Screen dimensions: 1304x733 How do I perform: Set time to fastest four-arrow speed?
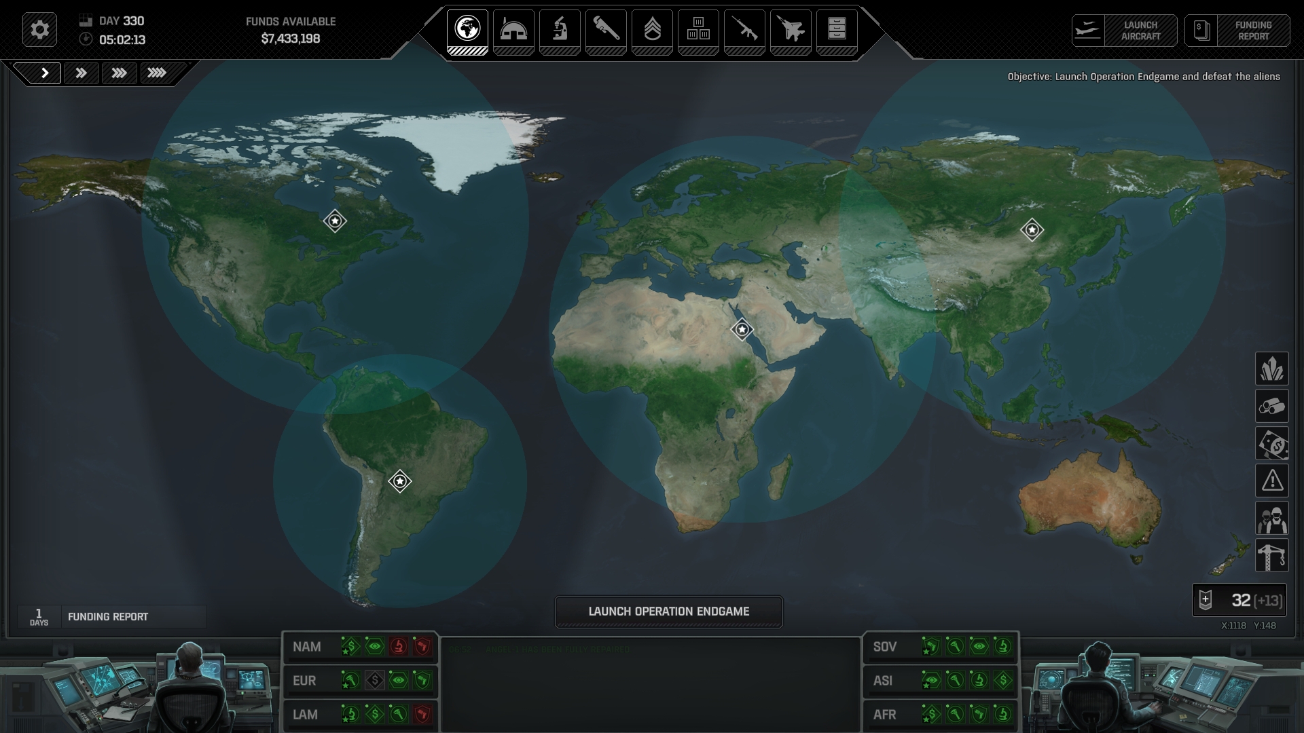157,73
